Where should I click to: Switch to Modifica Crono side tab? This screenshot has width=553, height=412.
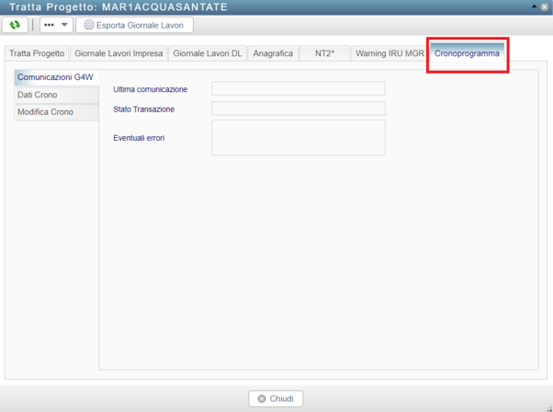tap(56, 112)
